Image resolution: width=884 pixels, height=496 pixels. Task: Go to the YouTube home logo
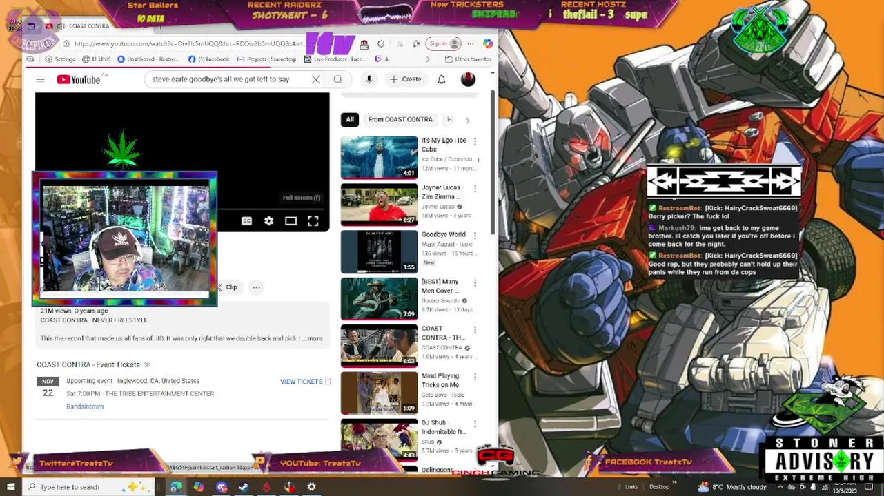79,80
